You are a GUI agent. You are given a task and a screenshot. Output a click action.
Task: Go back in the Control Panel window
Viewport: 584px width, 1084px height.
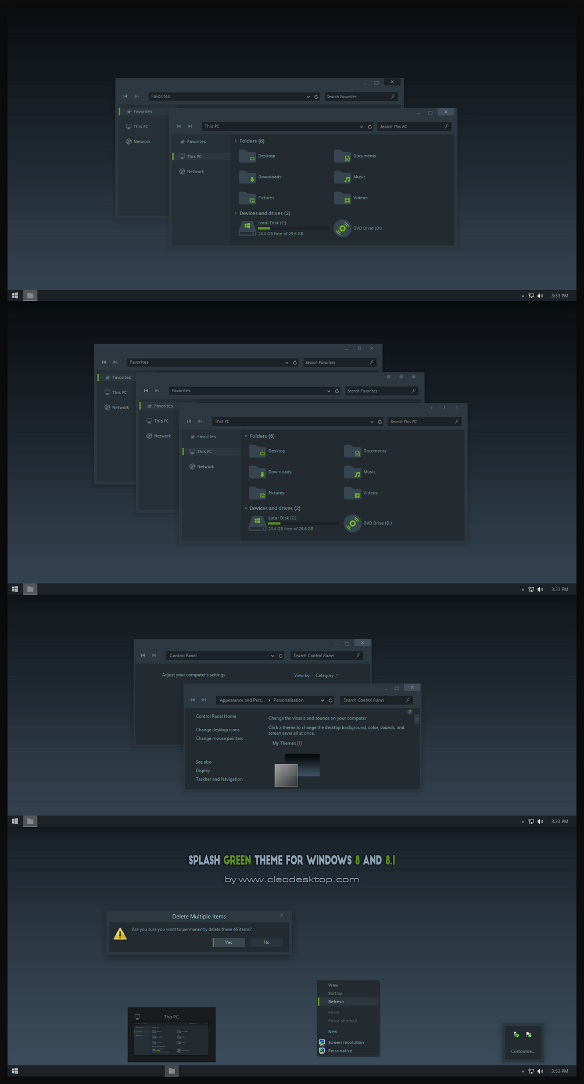pos(143,656)
